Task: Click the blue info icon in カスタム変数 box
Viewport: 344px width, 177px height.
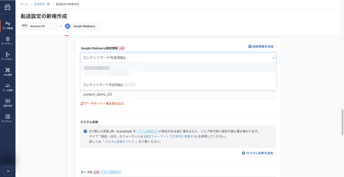Action: coord(85,131)
